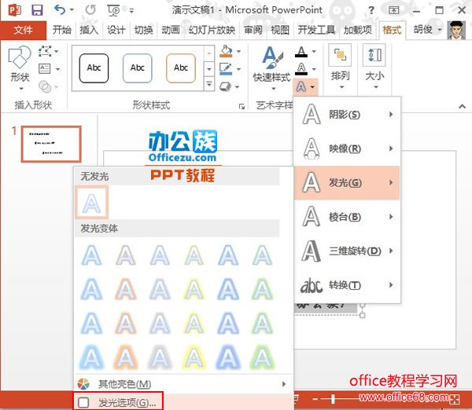Apply yellow glow variant in third row

(x=194, y=324)
